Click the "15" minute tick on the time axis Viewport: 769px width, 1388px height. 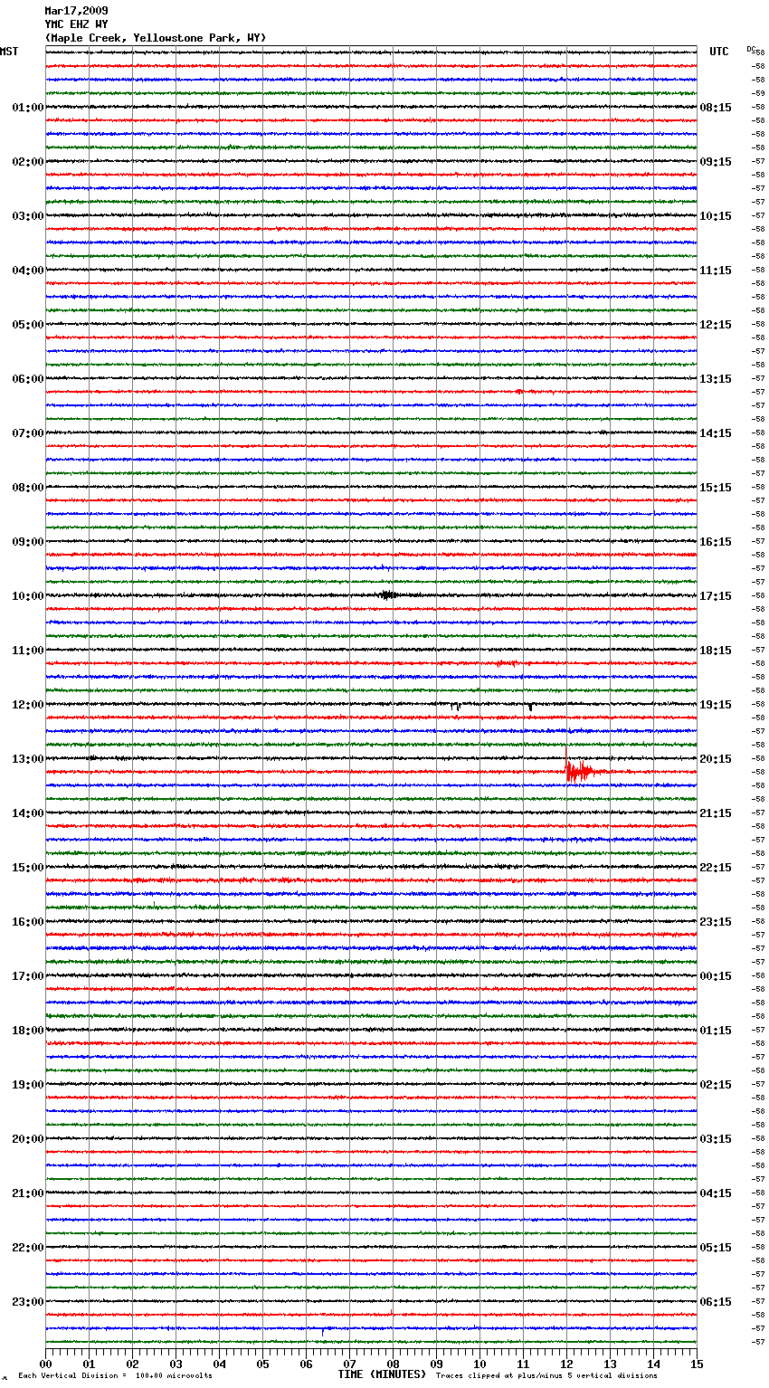click(x=697, y=1364)
